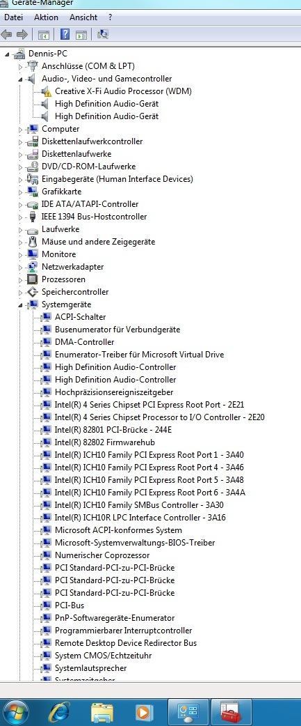The width and height of the screenshot is (301, 726).
Task: Select the Numerischer Coprozessor device
Action: click(x=102, y=555)
